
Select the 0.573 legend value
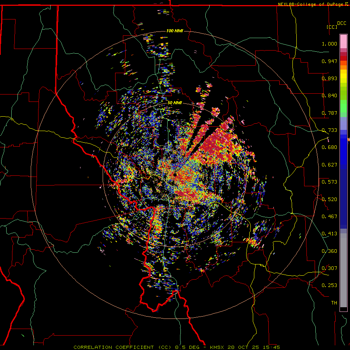click(x=329, y=182)
